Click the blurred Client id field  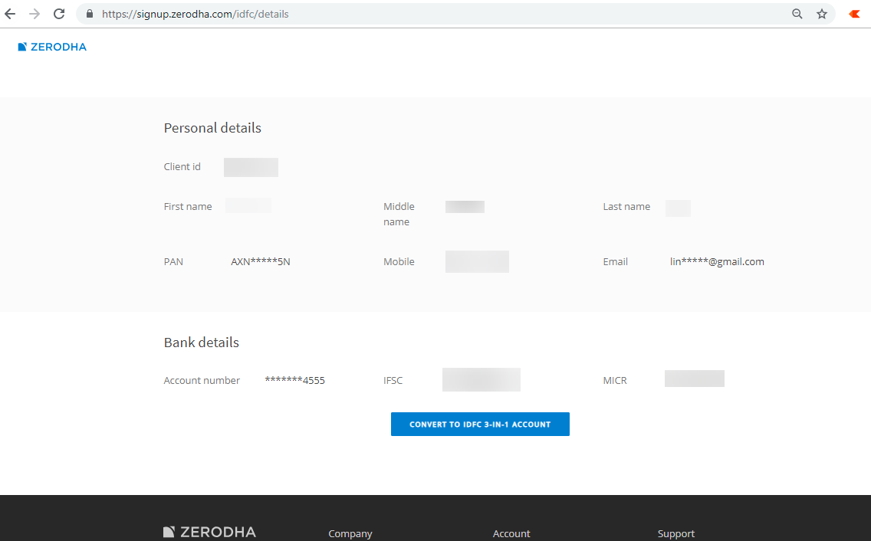click(x=251, y=167)
